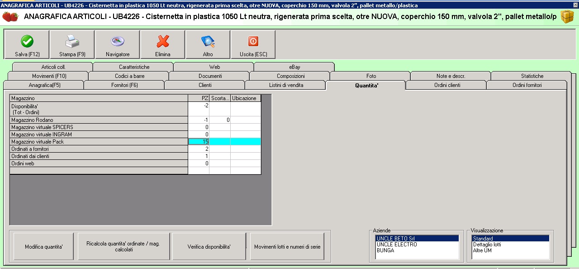Click PZ value -2 in Disponibilita' row
The width and height of the screenshot is (579, 269).
coord(199,109)
